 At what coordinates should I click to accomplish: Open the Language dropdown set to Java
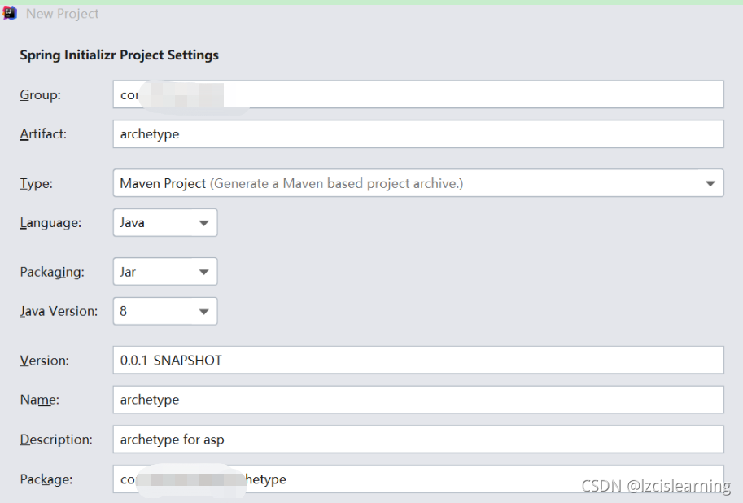click(x=165, y=222)
